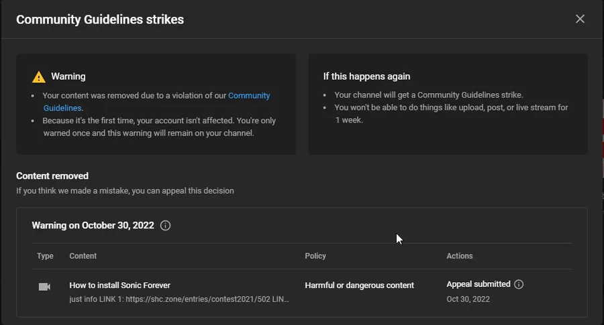Click the Warning on October 30, 2022 heading
This screenshot has height=325, width=604.
coord(93,226)
